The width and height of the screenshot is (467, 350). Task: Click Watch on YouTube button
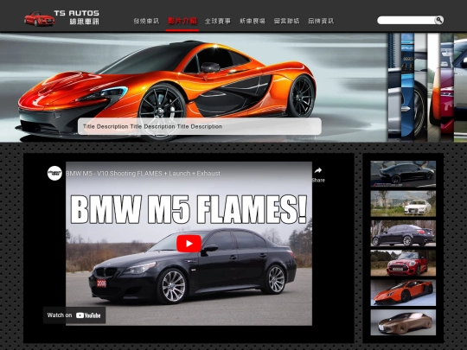tap(74, 315)
